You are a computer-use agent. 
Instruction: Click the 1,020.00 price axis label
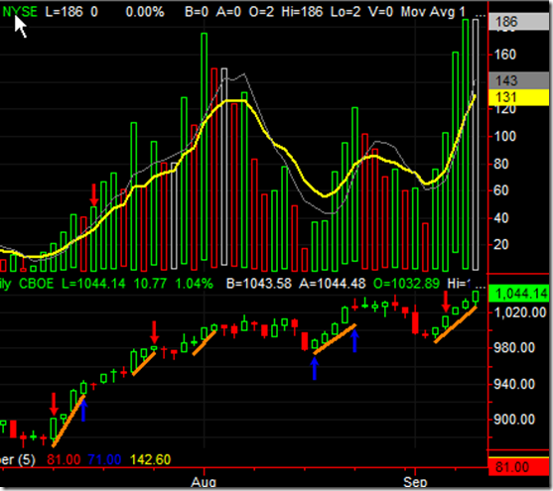point(520,312)
